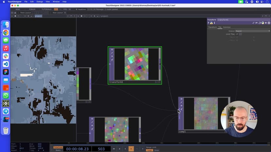Image resolution: width=271 pixels, height=152 pixels.
Task: Open Visual Studio Code from the dock
Action: [6, 64]
